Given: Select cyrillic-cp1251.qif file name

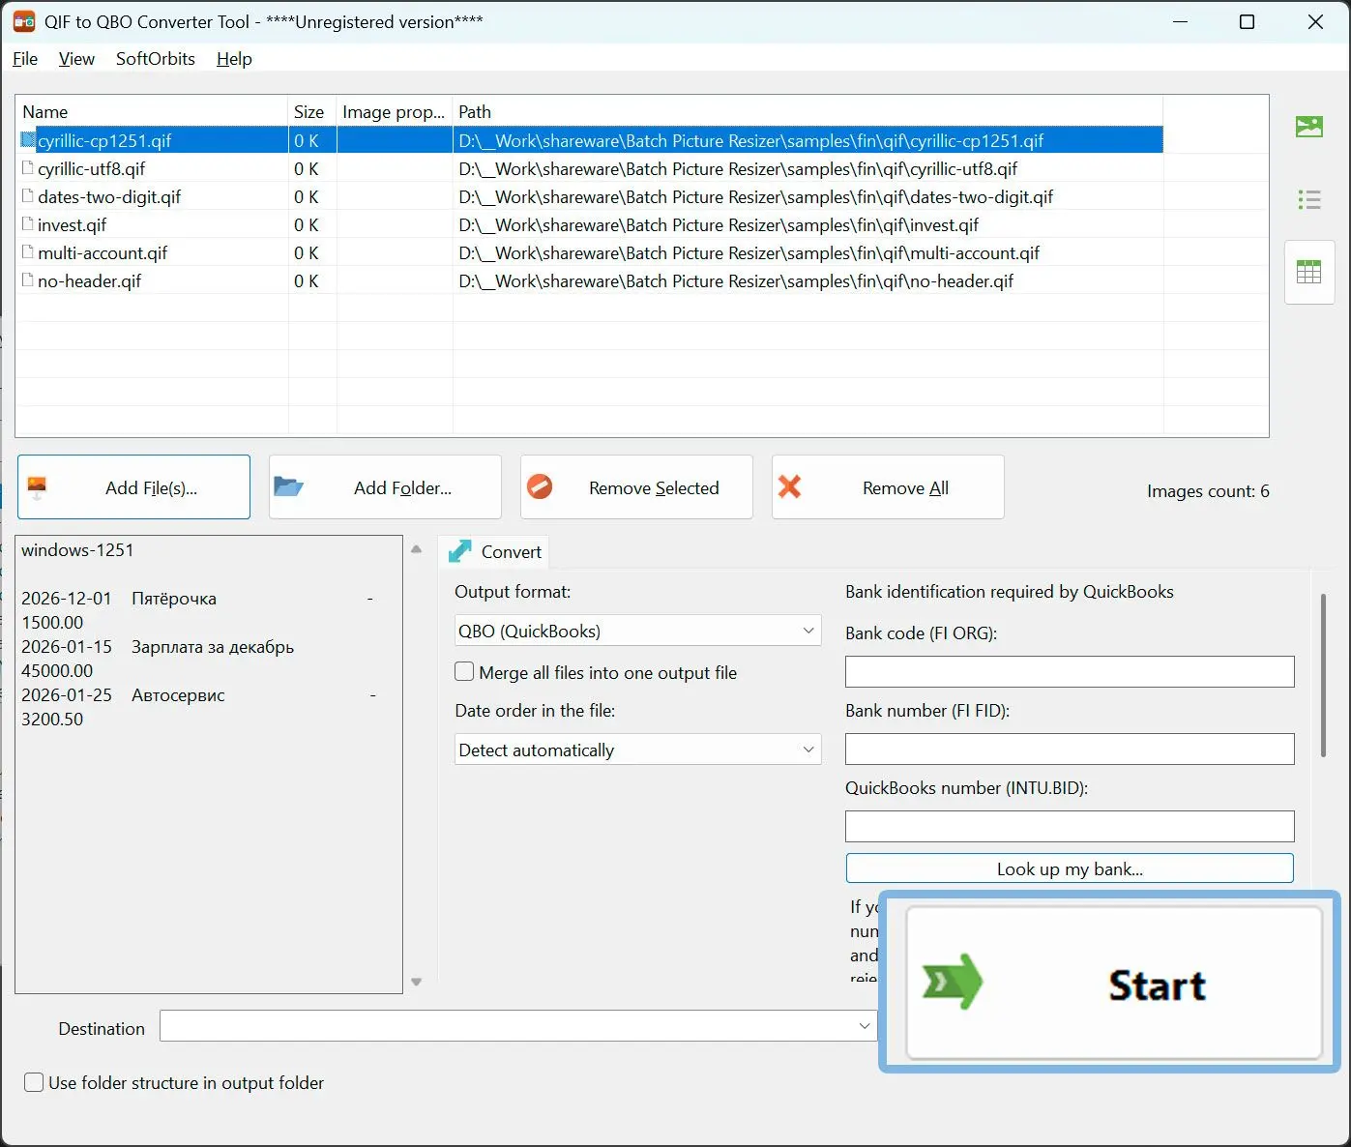Looking at the screenshot, I should tap(104, 140).
